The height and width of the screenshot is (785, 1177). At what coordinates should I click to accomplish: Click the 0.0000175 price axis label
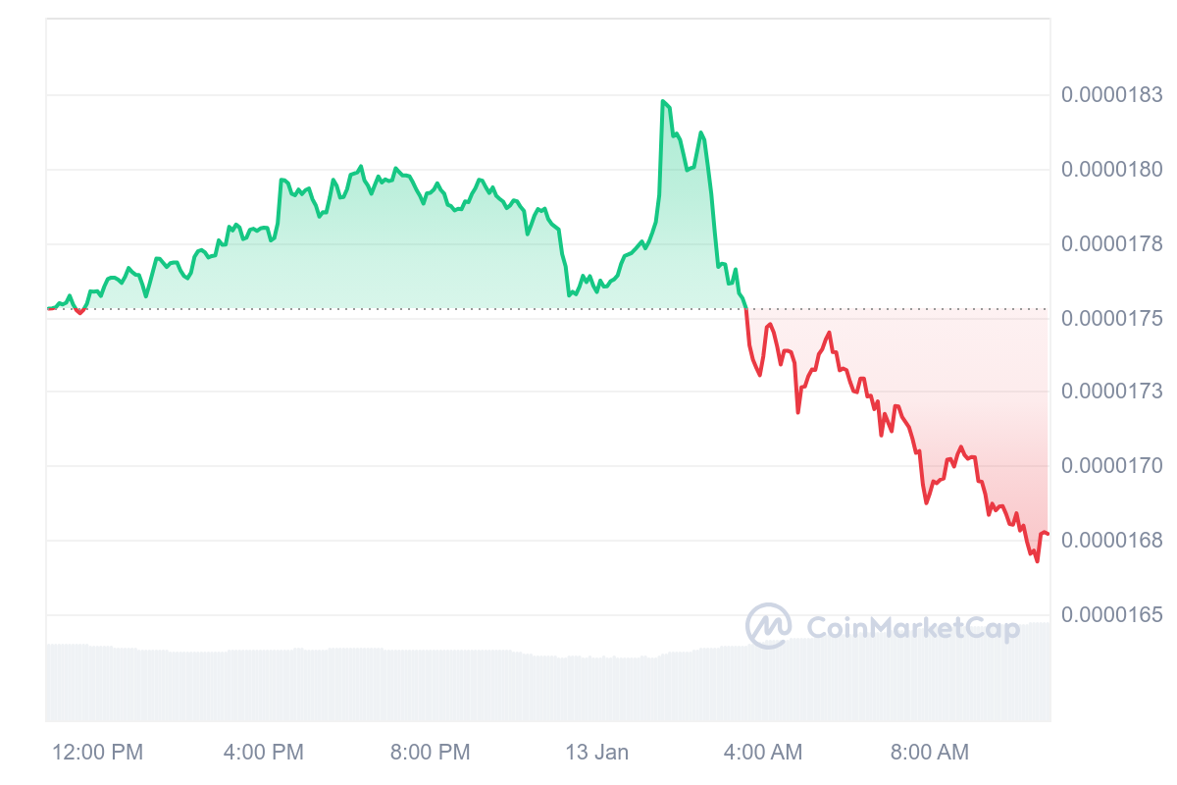(1111, 318)
